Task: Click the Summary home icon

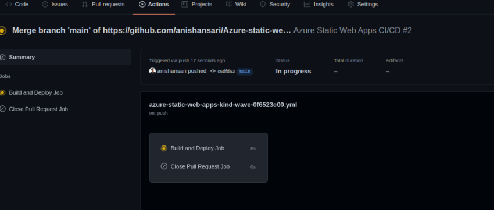Action: (x=2, y=57)
